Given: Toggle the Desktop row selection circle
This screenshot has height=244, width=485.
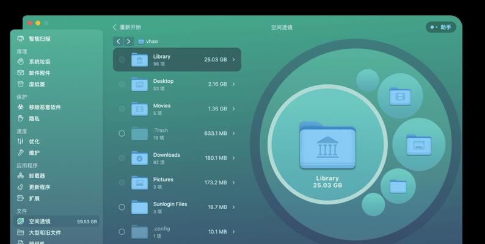Looking at the screenshot, I should [x=122, y=84].
